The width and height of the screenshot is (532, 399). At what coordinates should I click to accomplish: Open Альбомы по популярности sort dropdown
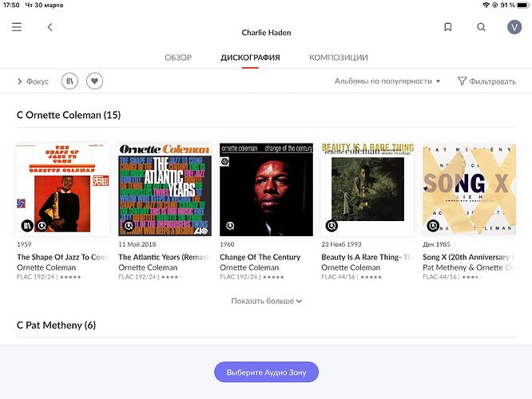pos(387,81)
